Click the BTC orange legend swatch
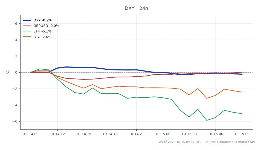The width and height of the screenshot is (261, 150). [x=27, y=37]
